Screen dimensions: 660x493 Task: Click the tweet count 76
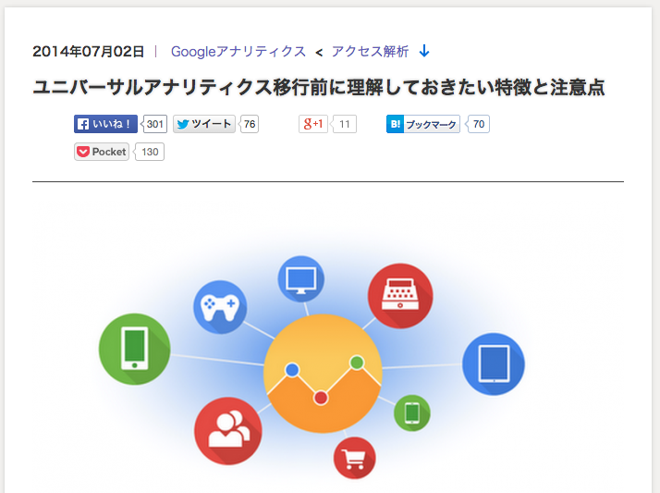click(x=250, y=124)
